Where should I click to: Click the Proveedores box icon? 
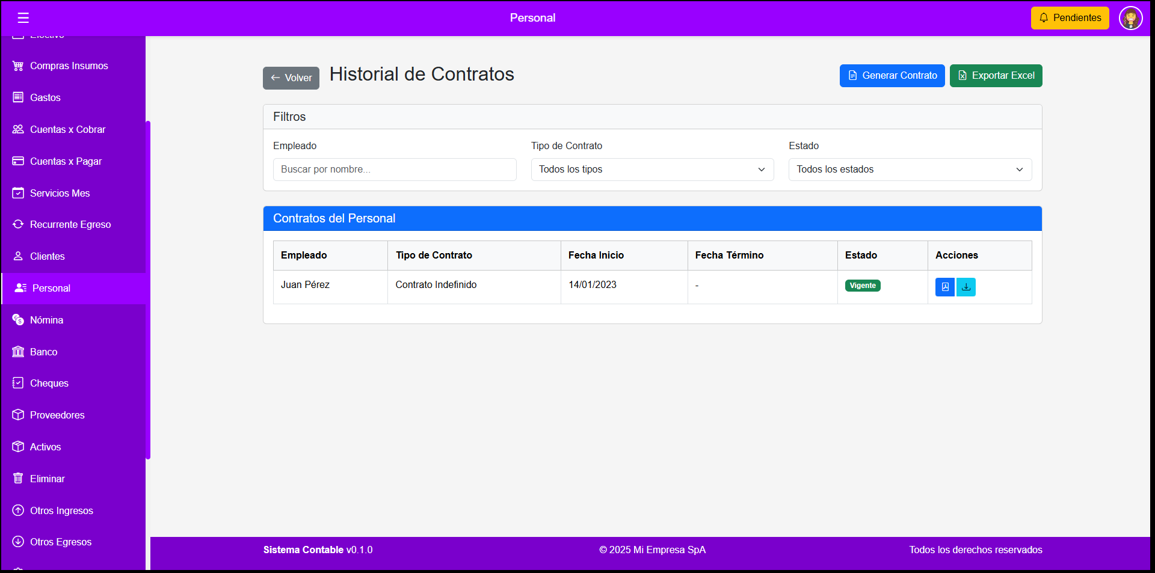(x=18, y=415)
